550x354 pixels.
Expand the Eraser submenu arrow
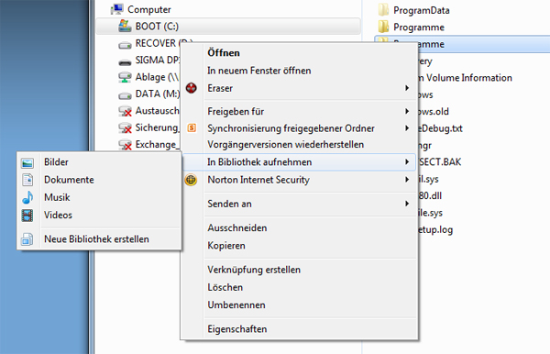coord(407,88)
